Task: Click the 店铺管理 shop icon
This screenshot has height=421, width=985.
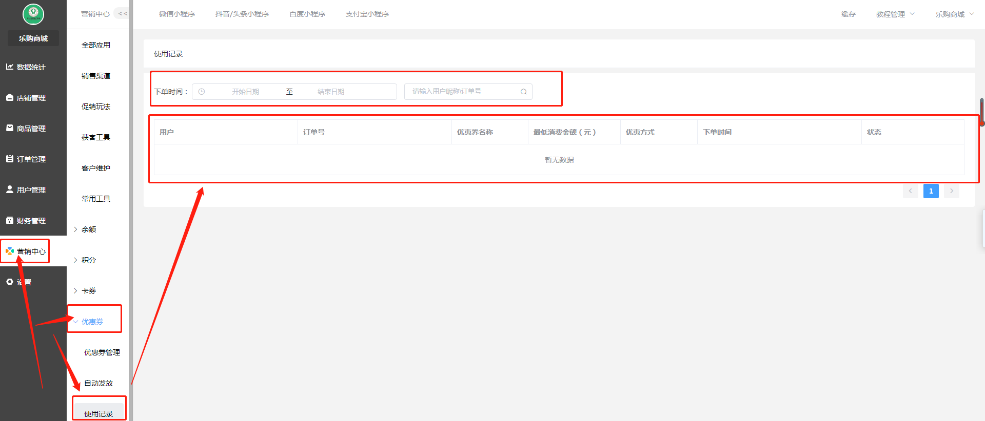Action: 10,97
